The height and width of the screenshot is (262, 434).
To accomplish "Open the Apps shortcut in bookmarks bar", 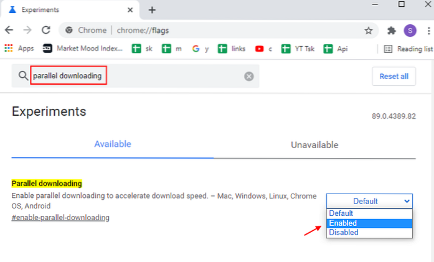I will pos(19,49).
